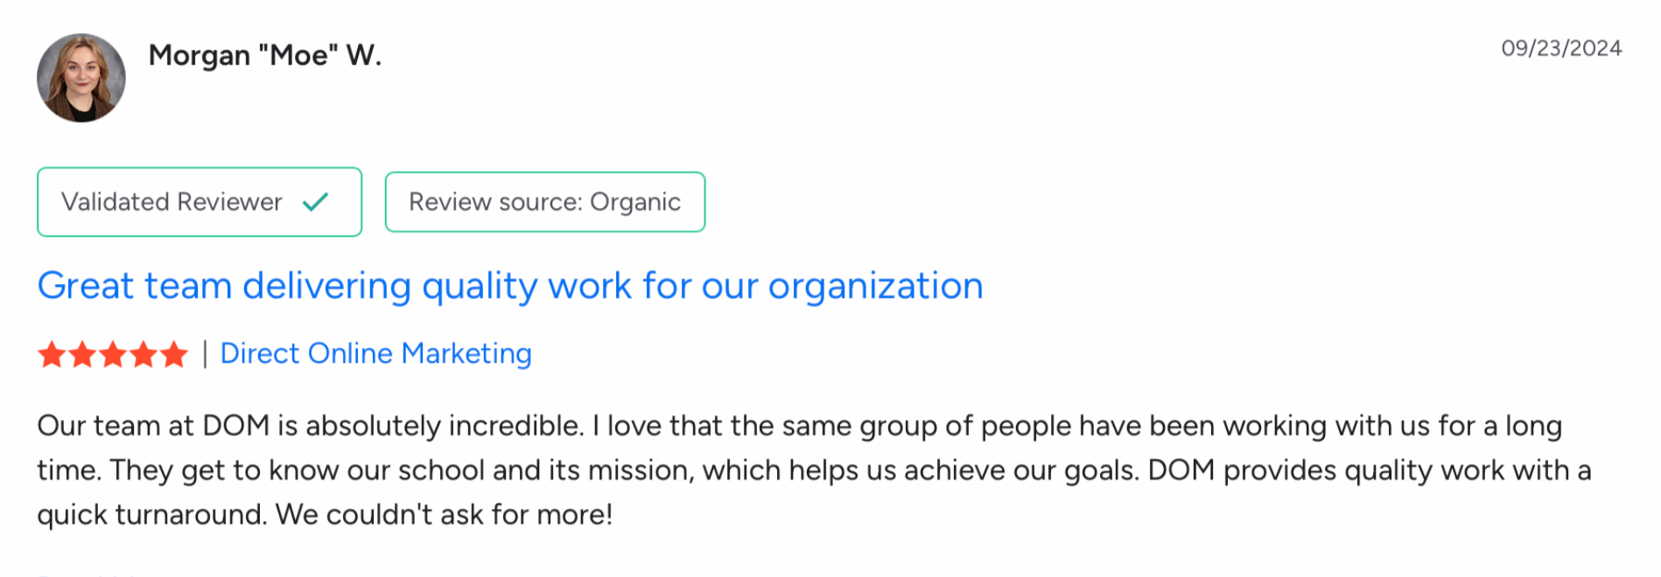The height and width of the screenshot is (577, 1661).
Task: Click the vertical separator after the stars
Action: tap(205, 354)
